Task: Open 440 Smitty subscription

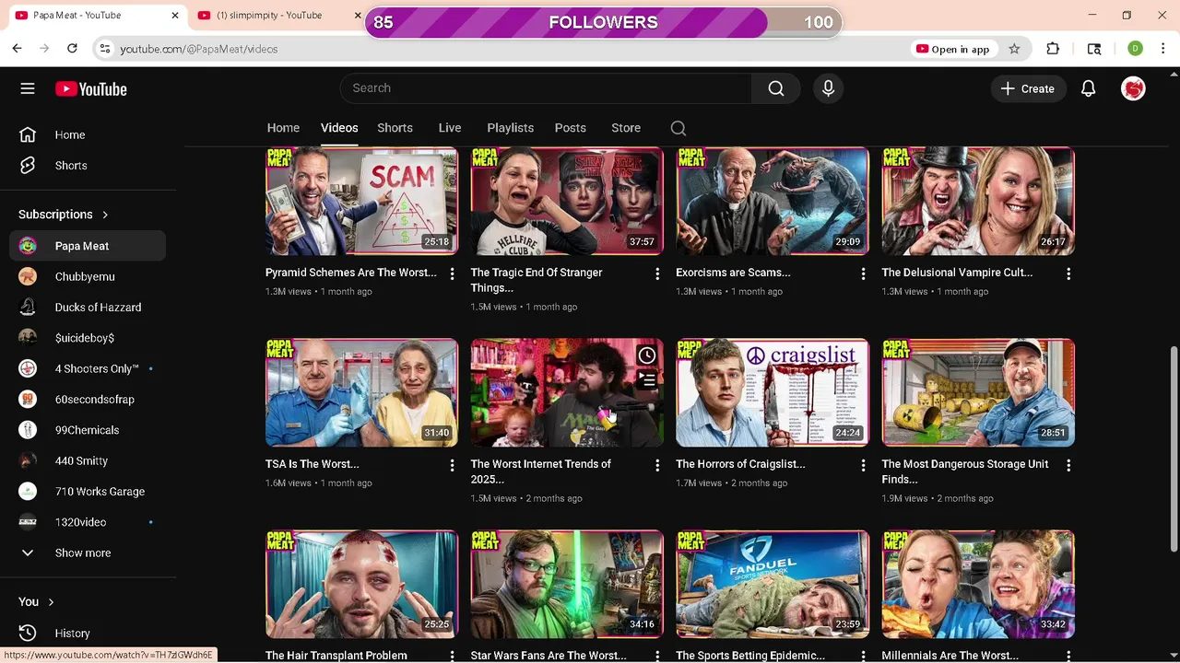Action: [88, 460]
